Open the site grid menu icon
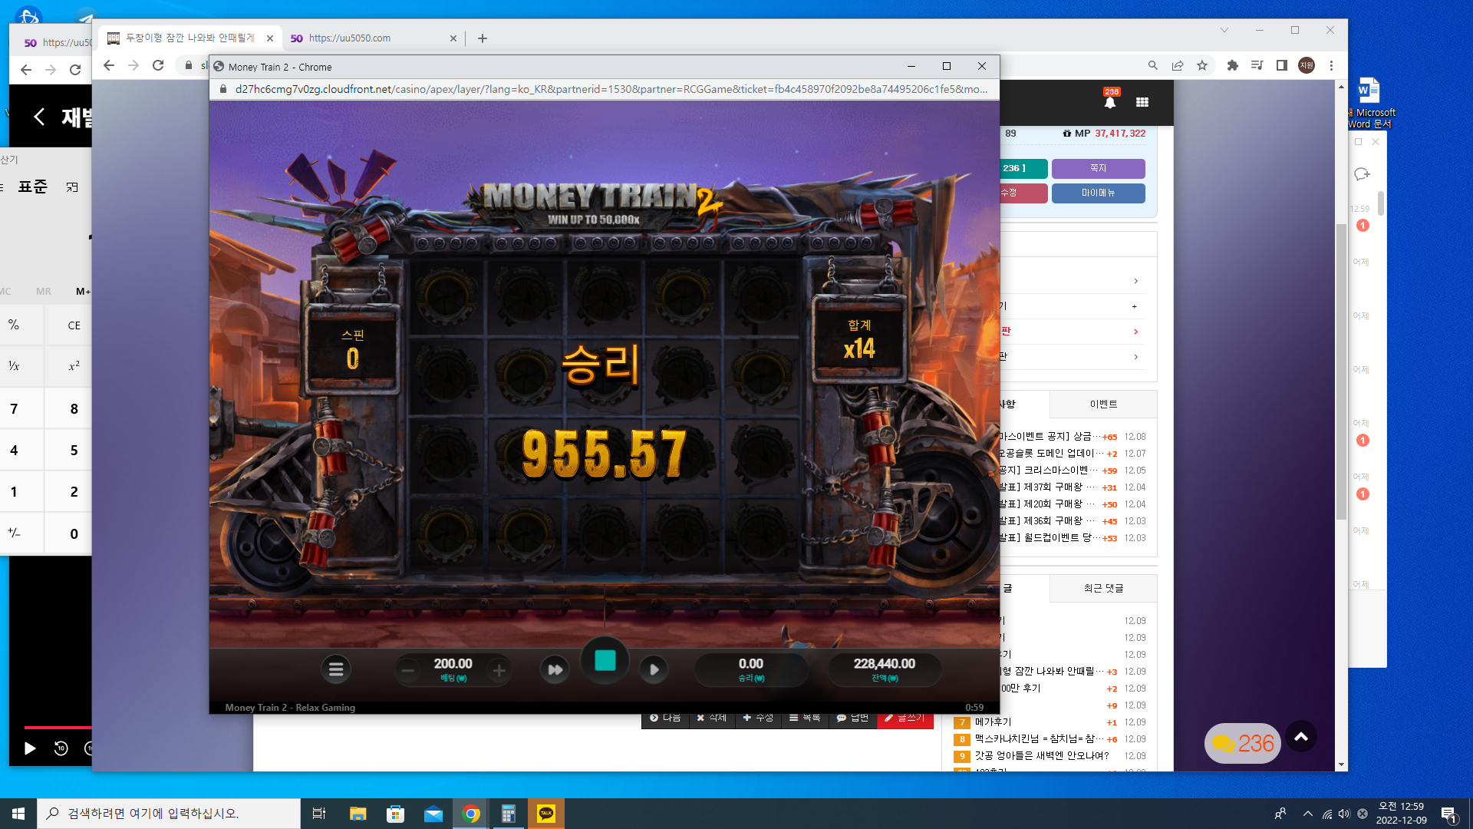Screen dimensions: 1473x829 click(x=1142, y=102)
